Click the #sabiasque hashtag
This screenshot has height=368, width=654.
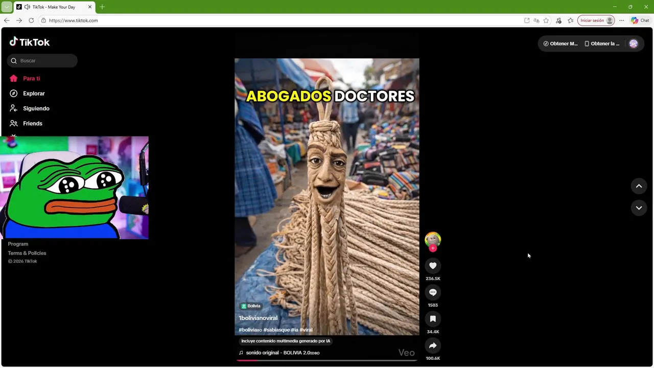276,330
